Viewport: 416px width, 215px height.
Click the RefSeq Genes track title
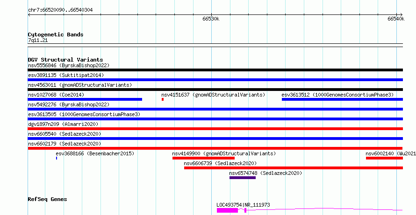(48, 199)
